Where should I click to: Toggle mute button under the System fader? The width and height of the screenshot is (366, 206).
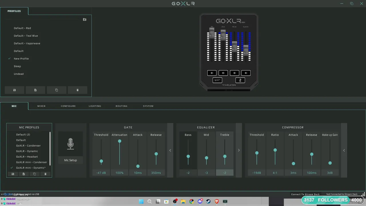tap(246, 73)
